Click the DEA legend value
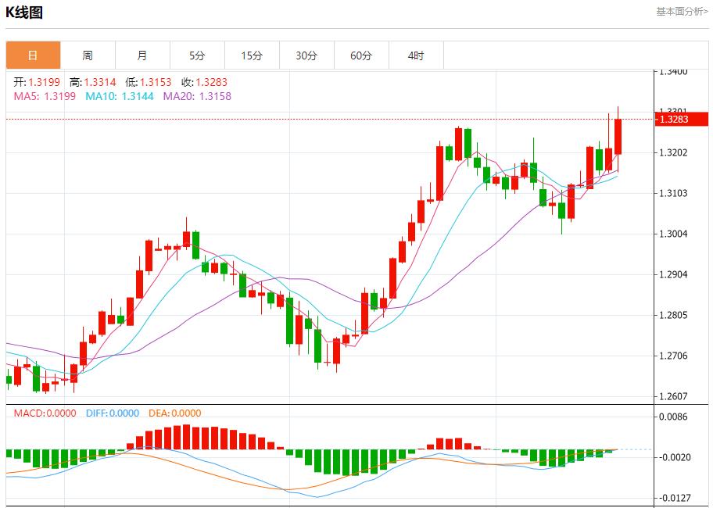This screenshot has height=508, width=713. click(175, 413)
